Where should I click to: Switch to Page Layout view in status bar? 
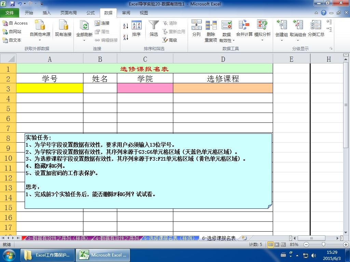[277, 245]
